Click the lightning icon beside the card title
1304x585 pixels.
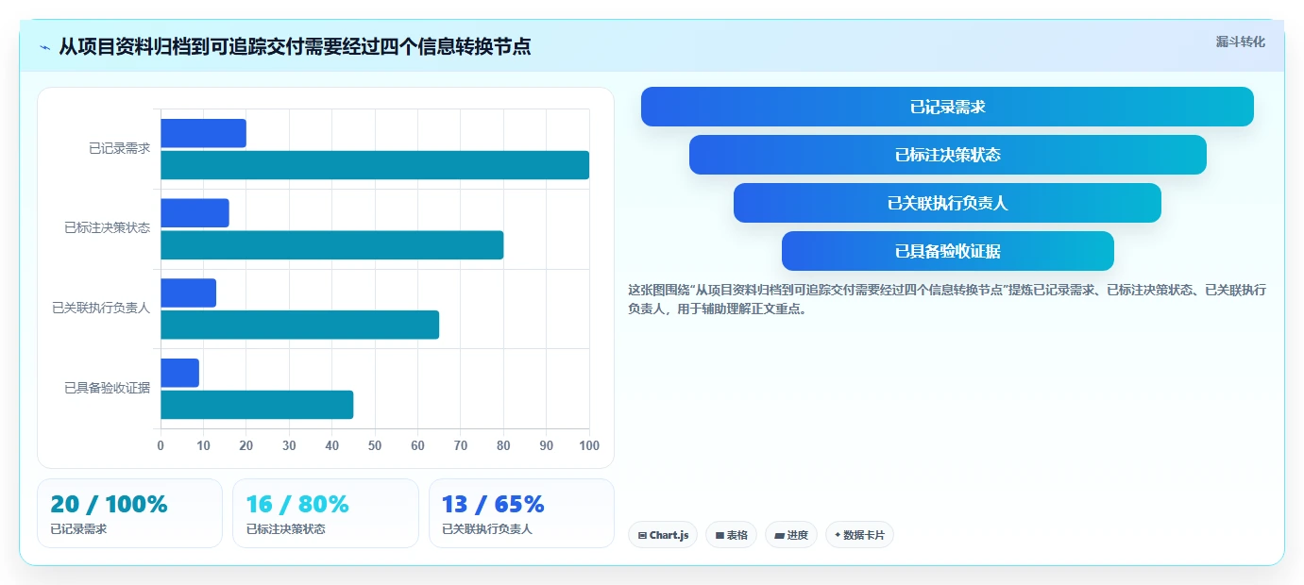(45, 47)
